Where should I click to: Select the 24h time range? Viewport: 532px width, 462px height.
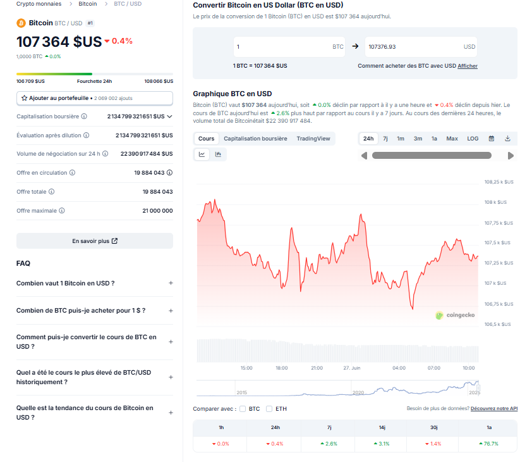click(x=368, y=139)
